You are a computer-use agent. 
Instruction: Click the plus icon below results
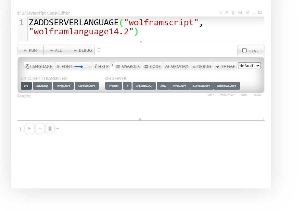(21, 129)
